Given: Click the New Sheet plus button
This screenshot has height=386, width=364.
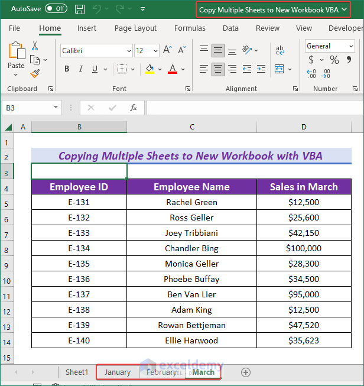Looking at the screenshot, I should 246,372.
